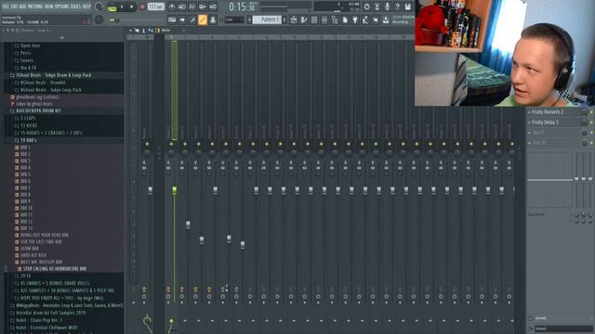Mute the Master mixer track LED
This screenshot has height=334, width=595.
coord(147,145)
